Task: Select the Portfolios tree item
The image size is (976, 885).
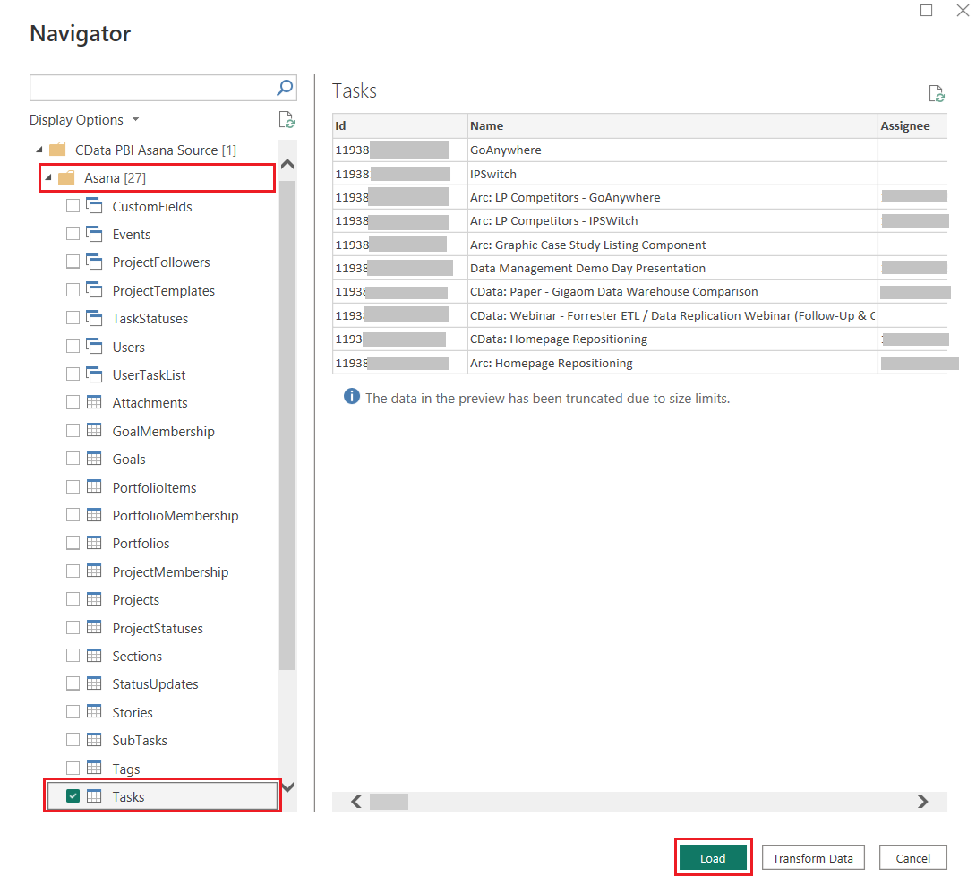Action: click(141, 544)
